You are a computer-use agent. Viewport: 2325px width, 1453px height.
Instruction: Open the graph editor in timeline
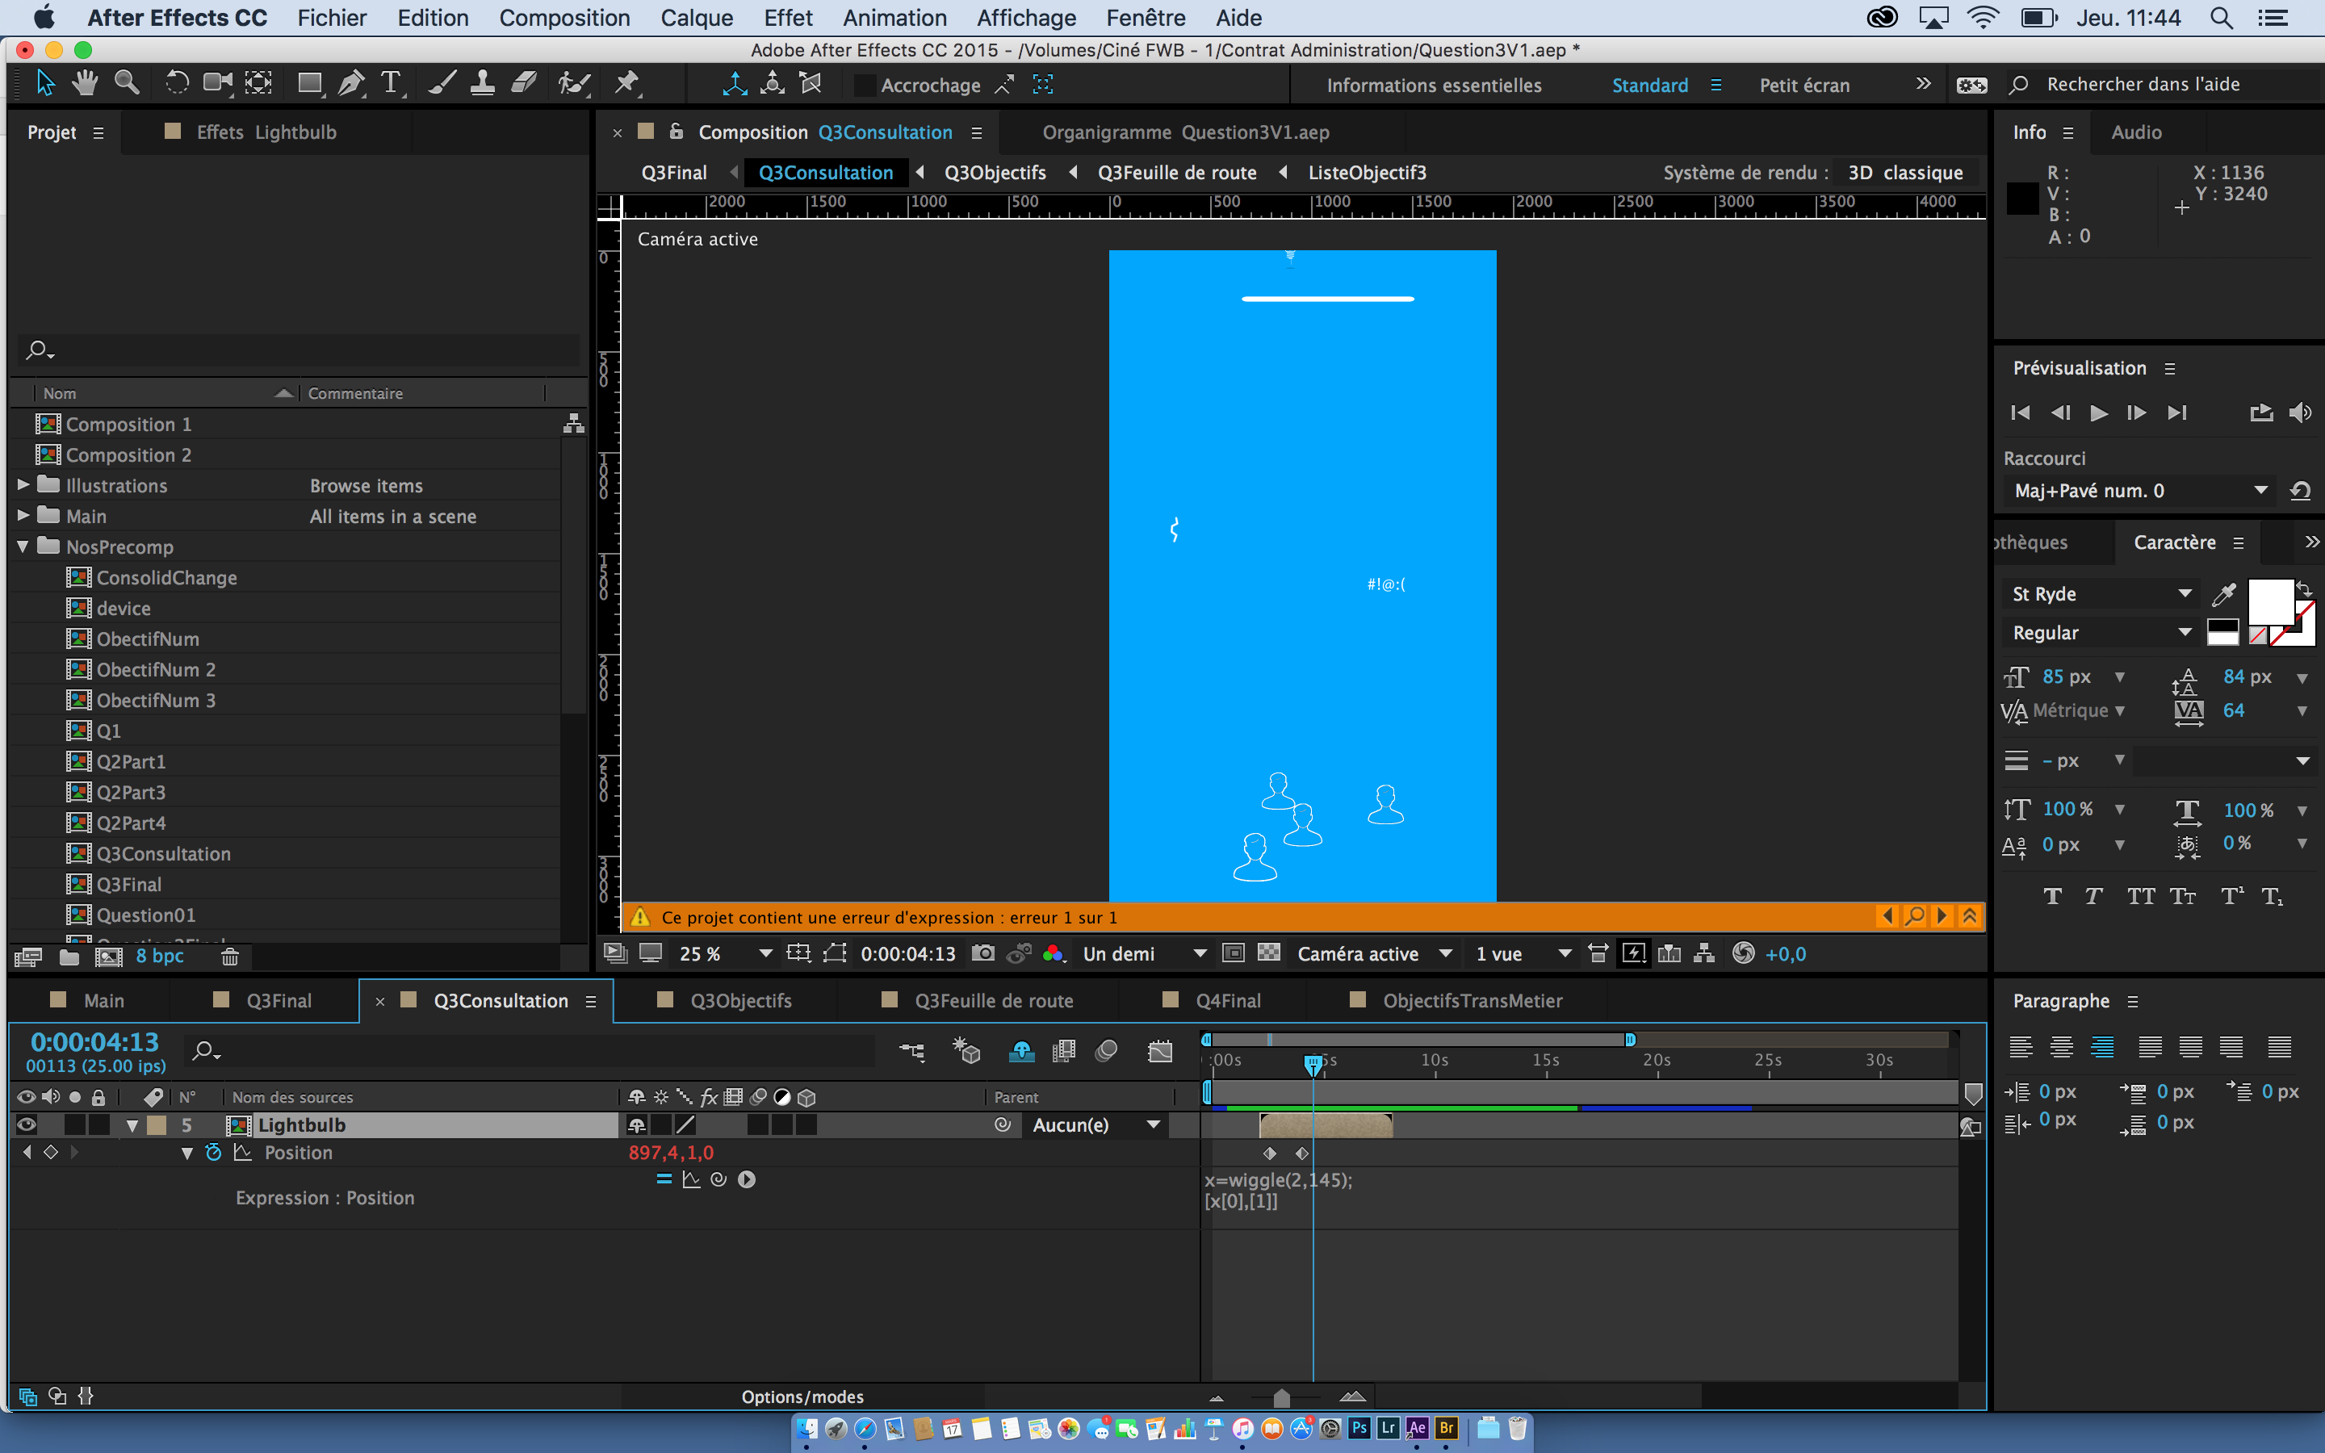1159,1051
